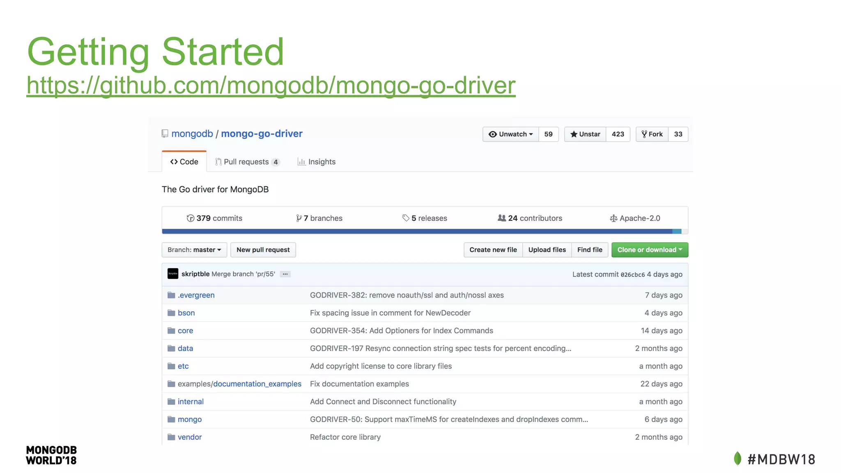841x473 pixels.
Task: Click New pull request button
Action: click(263, 250)
